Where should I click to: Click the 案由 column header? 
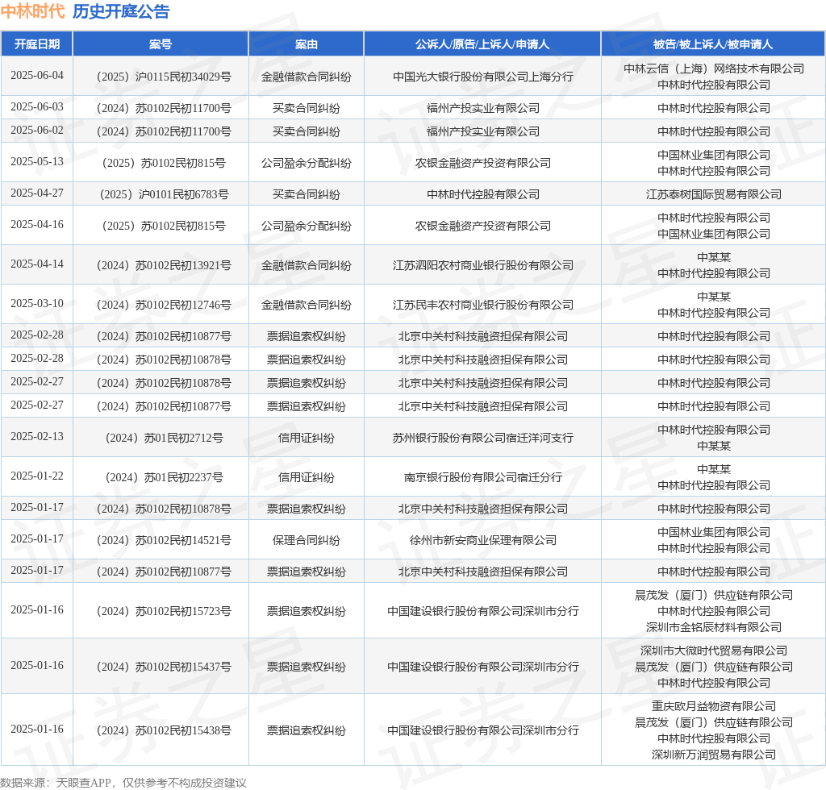[306, 44]
